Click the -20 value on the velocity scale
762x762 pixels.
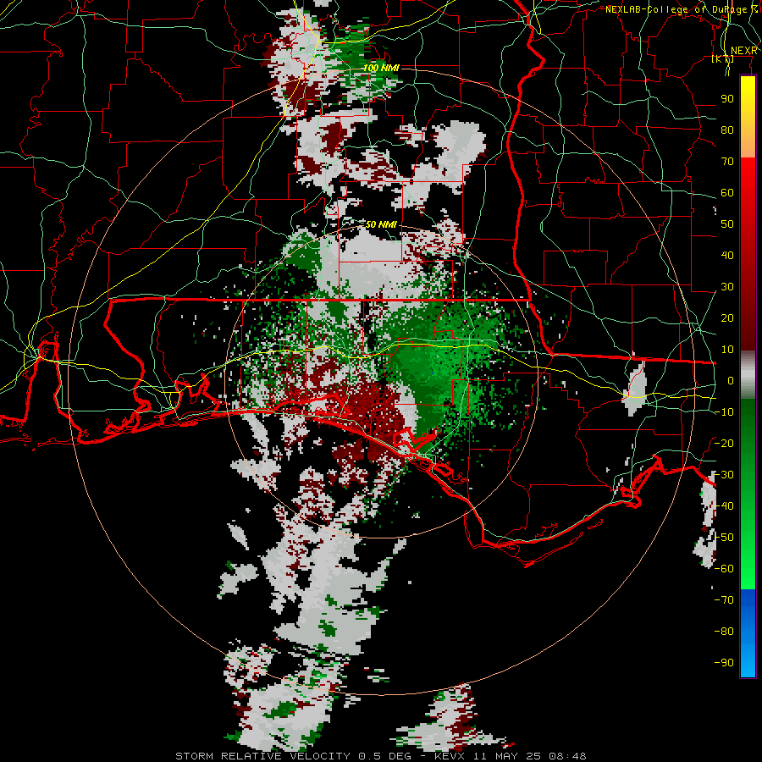point(724,443)
